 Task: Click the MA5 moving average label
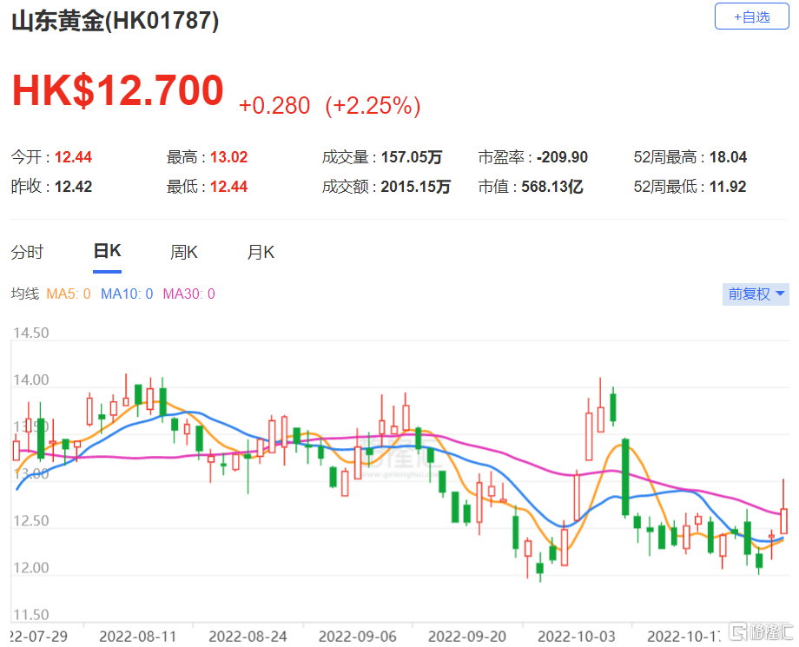(x=69, y=294)
